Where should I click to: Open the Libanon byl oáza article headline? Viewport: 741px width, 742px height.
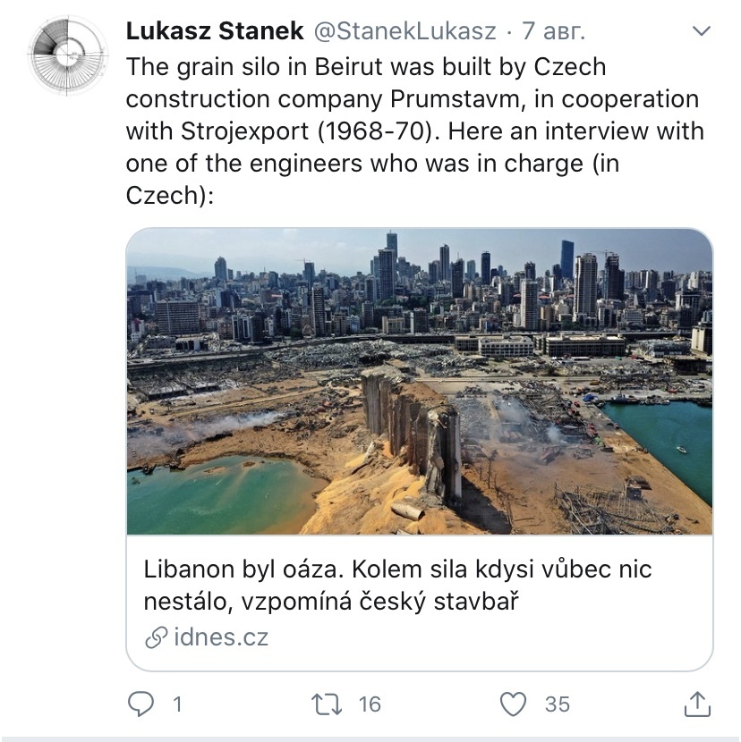397,585
